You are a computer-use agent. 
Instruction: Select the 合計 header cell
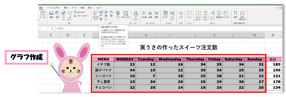273,59
